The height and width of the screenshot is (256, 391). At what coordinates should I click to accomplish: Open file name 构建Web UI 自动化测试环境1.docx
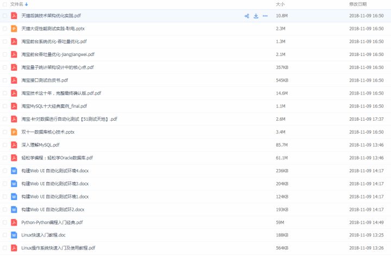pos(55,197)
